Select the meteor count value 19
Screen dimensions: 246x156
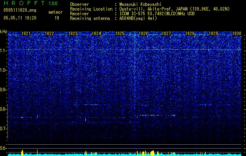point(57,18)
